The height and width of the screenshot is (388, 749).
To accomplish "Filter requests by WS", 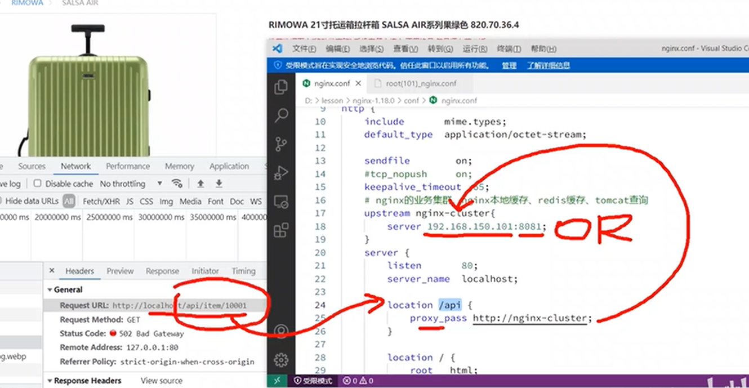I will point(256,201).
